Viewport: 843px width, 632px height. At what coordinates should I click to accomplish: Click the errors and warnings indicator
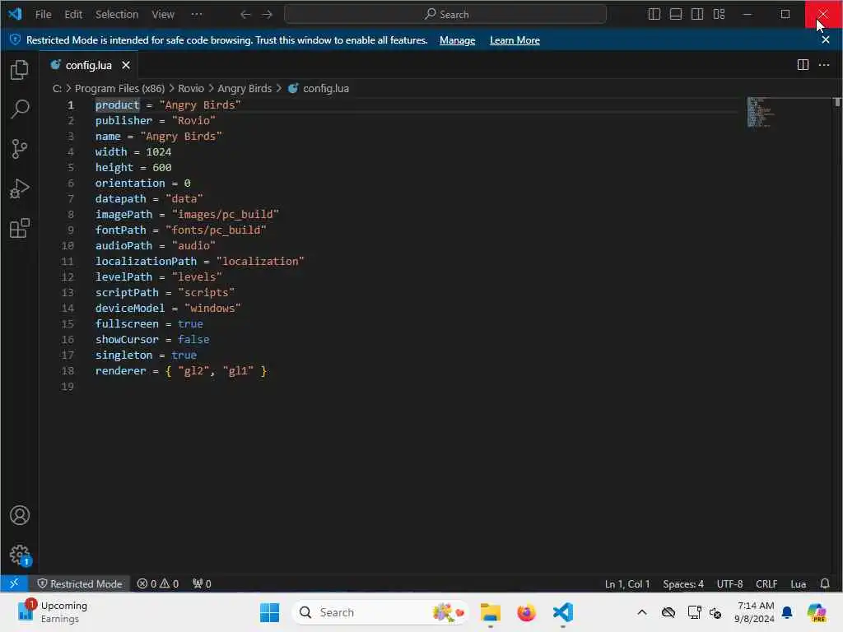158,583
